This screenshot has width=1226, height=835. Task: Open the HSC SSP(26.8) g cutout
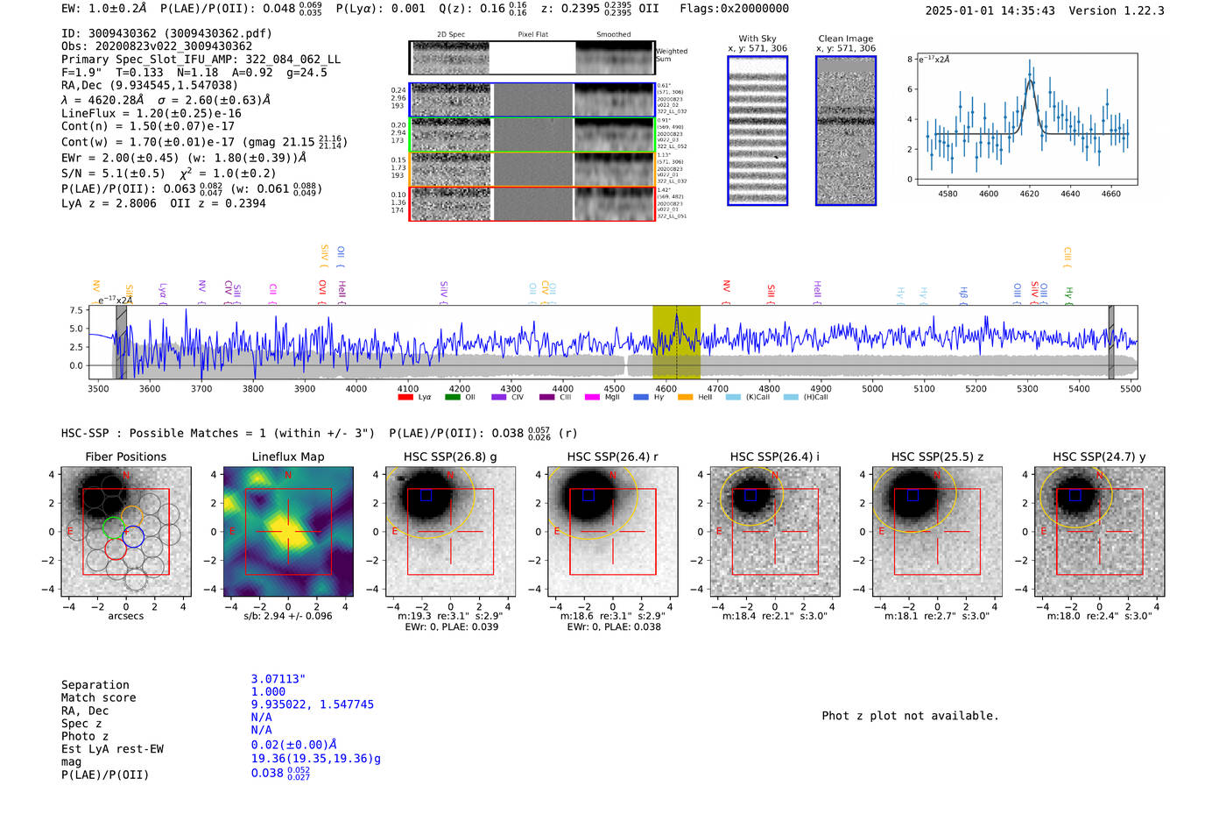450,531
